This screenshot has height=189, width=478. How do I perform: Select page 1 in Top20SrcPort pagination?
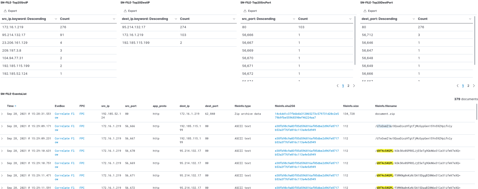(x=343, y=86)
